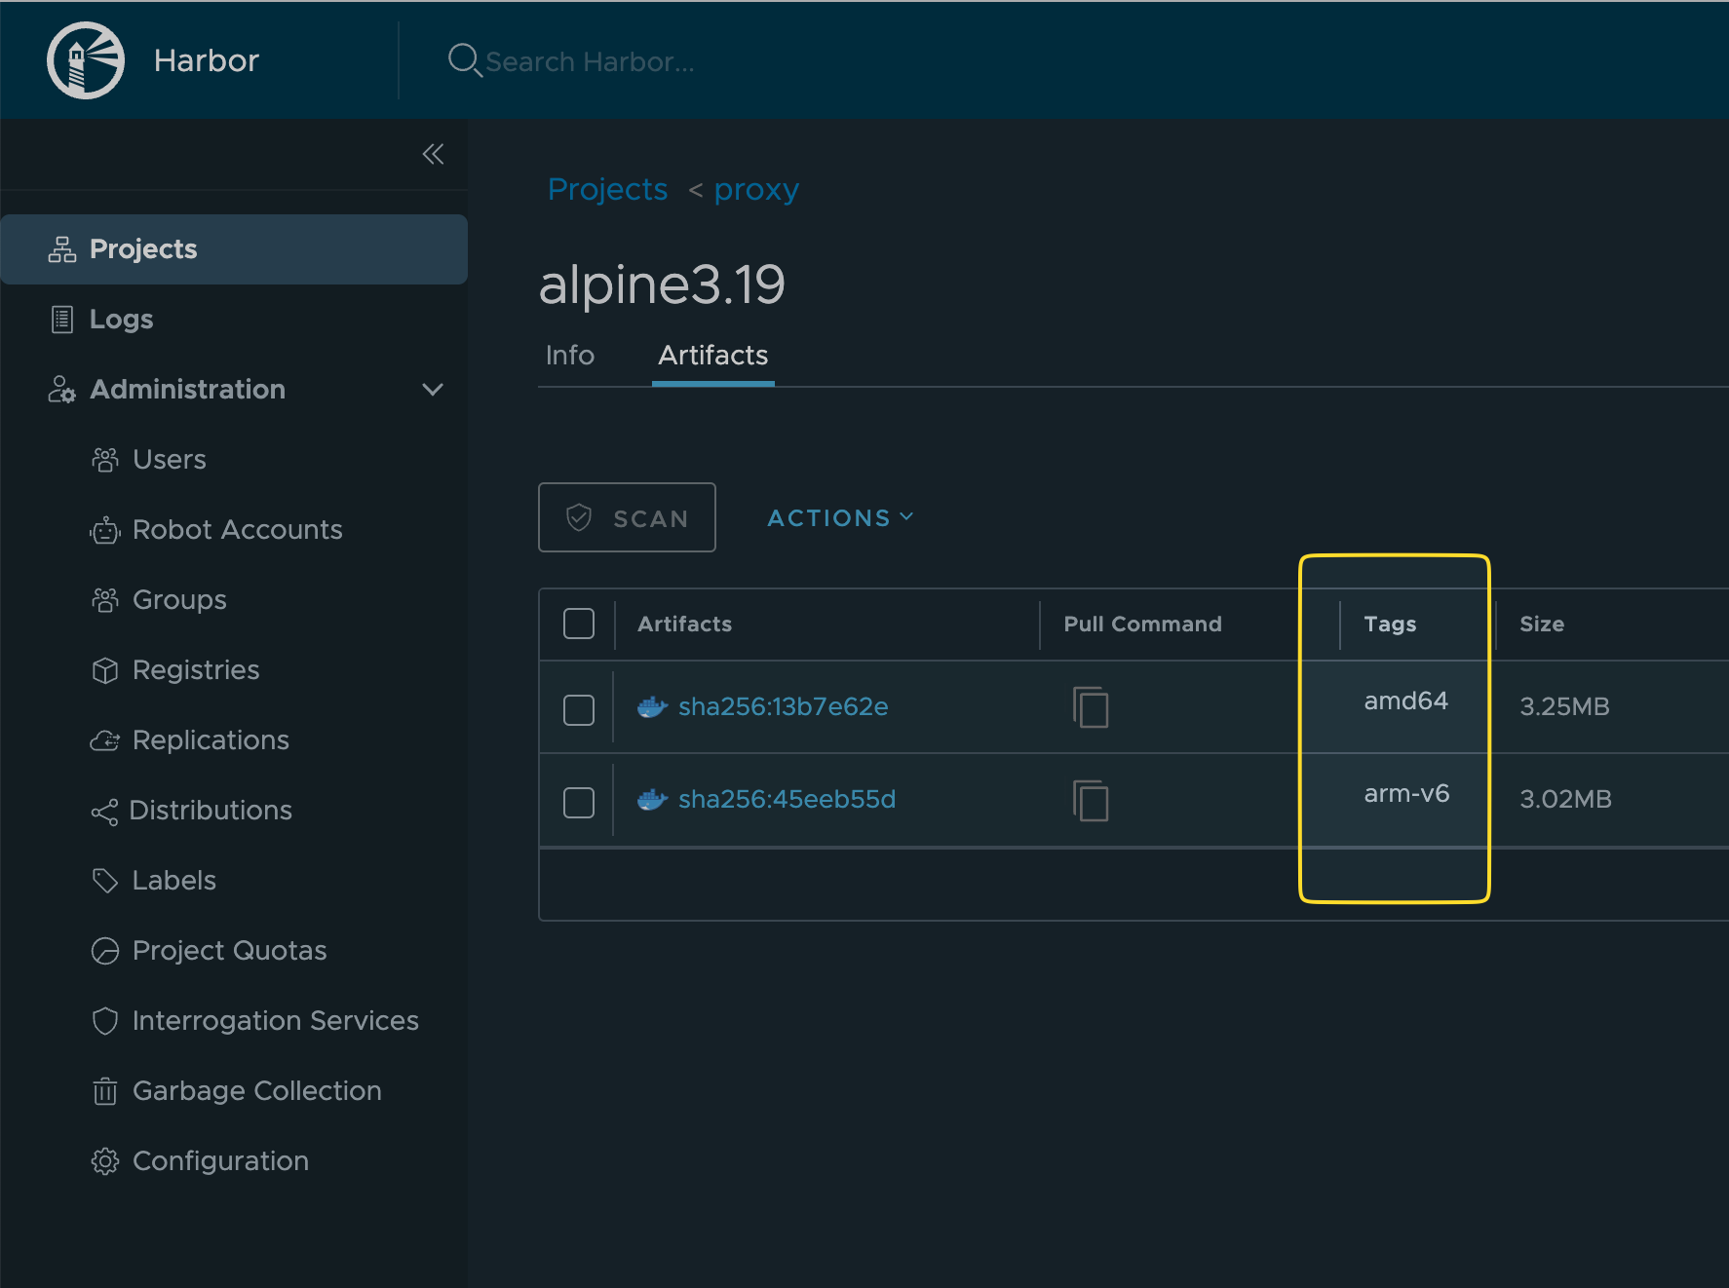Open Configuration via gear icon

pyautogui.click(x=105, y=1161)
